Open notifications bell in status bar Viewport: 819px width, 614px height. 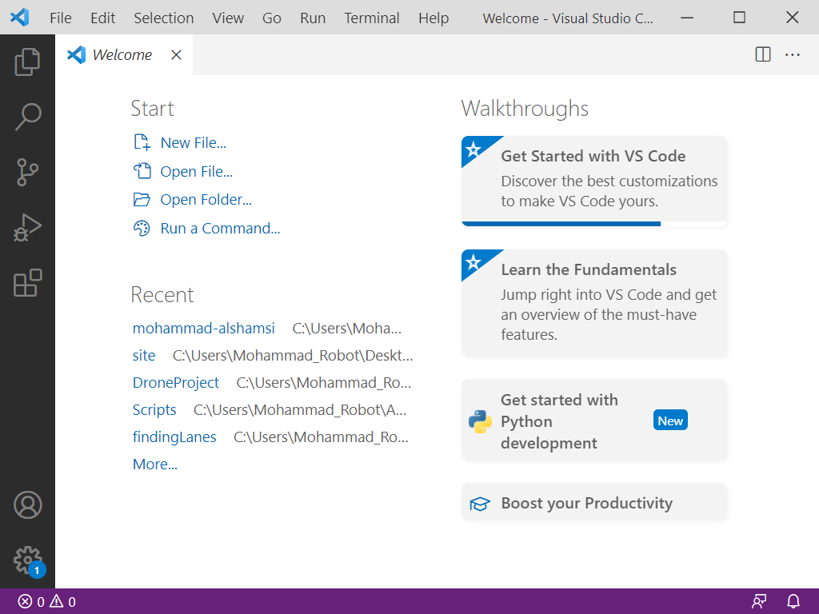tap(793, 601)
